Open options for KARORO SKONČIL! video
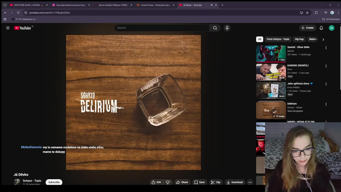341x192 pixels. point(326,66)
